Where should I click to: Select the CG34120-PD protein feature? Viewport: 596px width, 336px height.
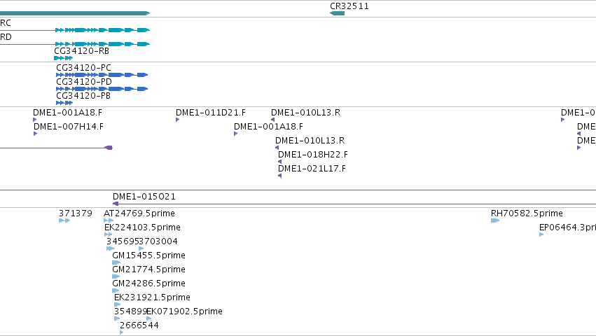[x=102, y=89]
